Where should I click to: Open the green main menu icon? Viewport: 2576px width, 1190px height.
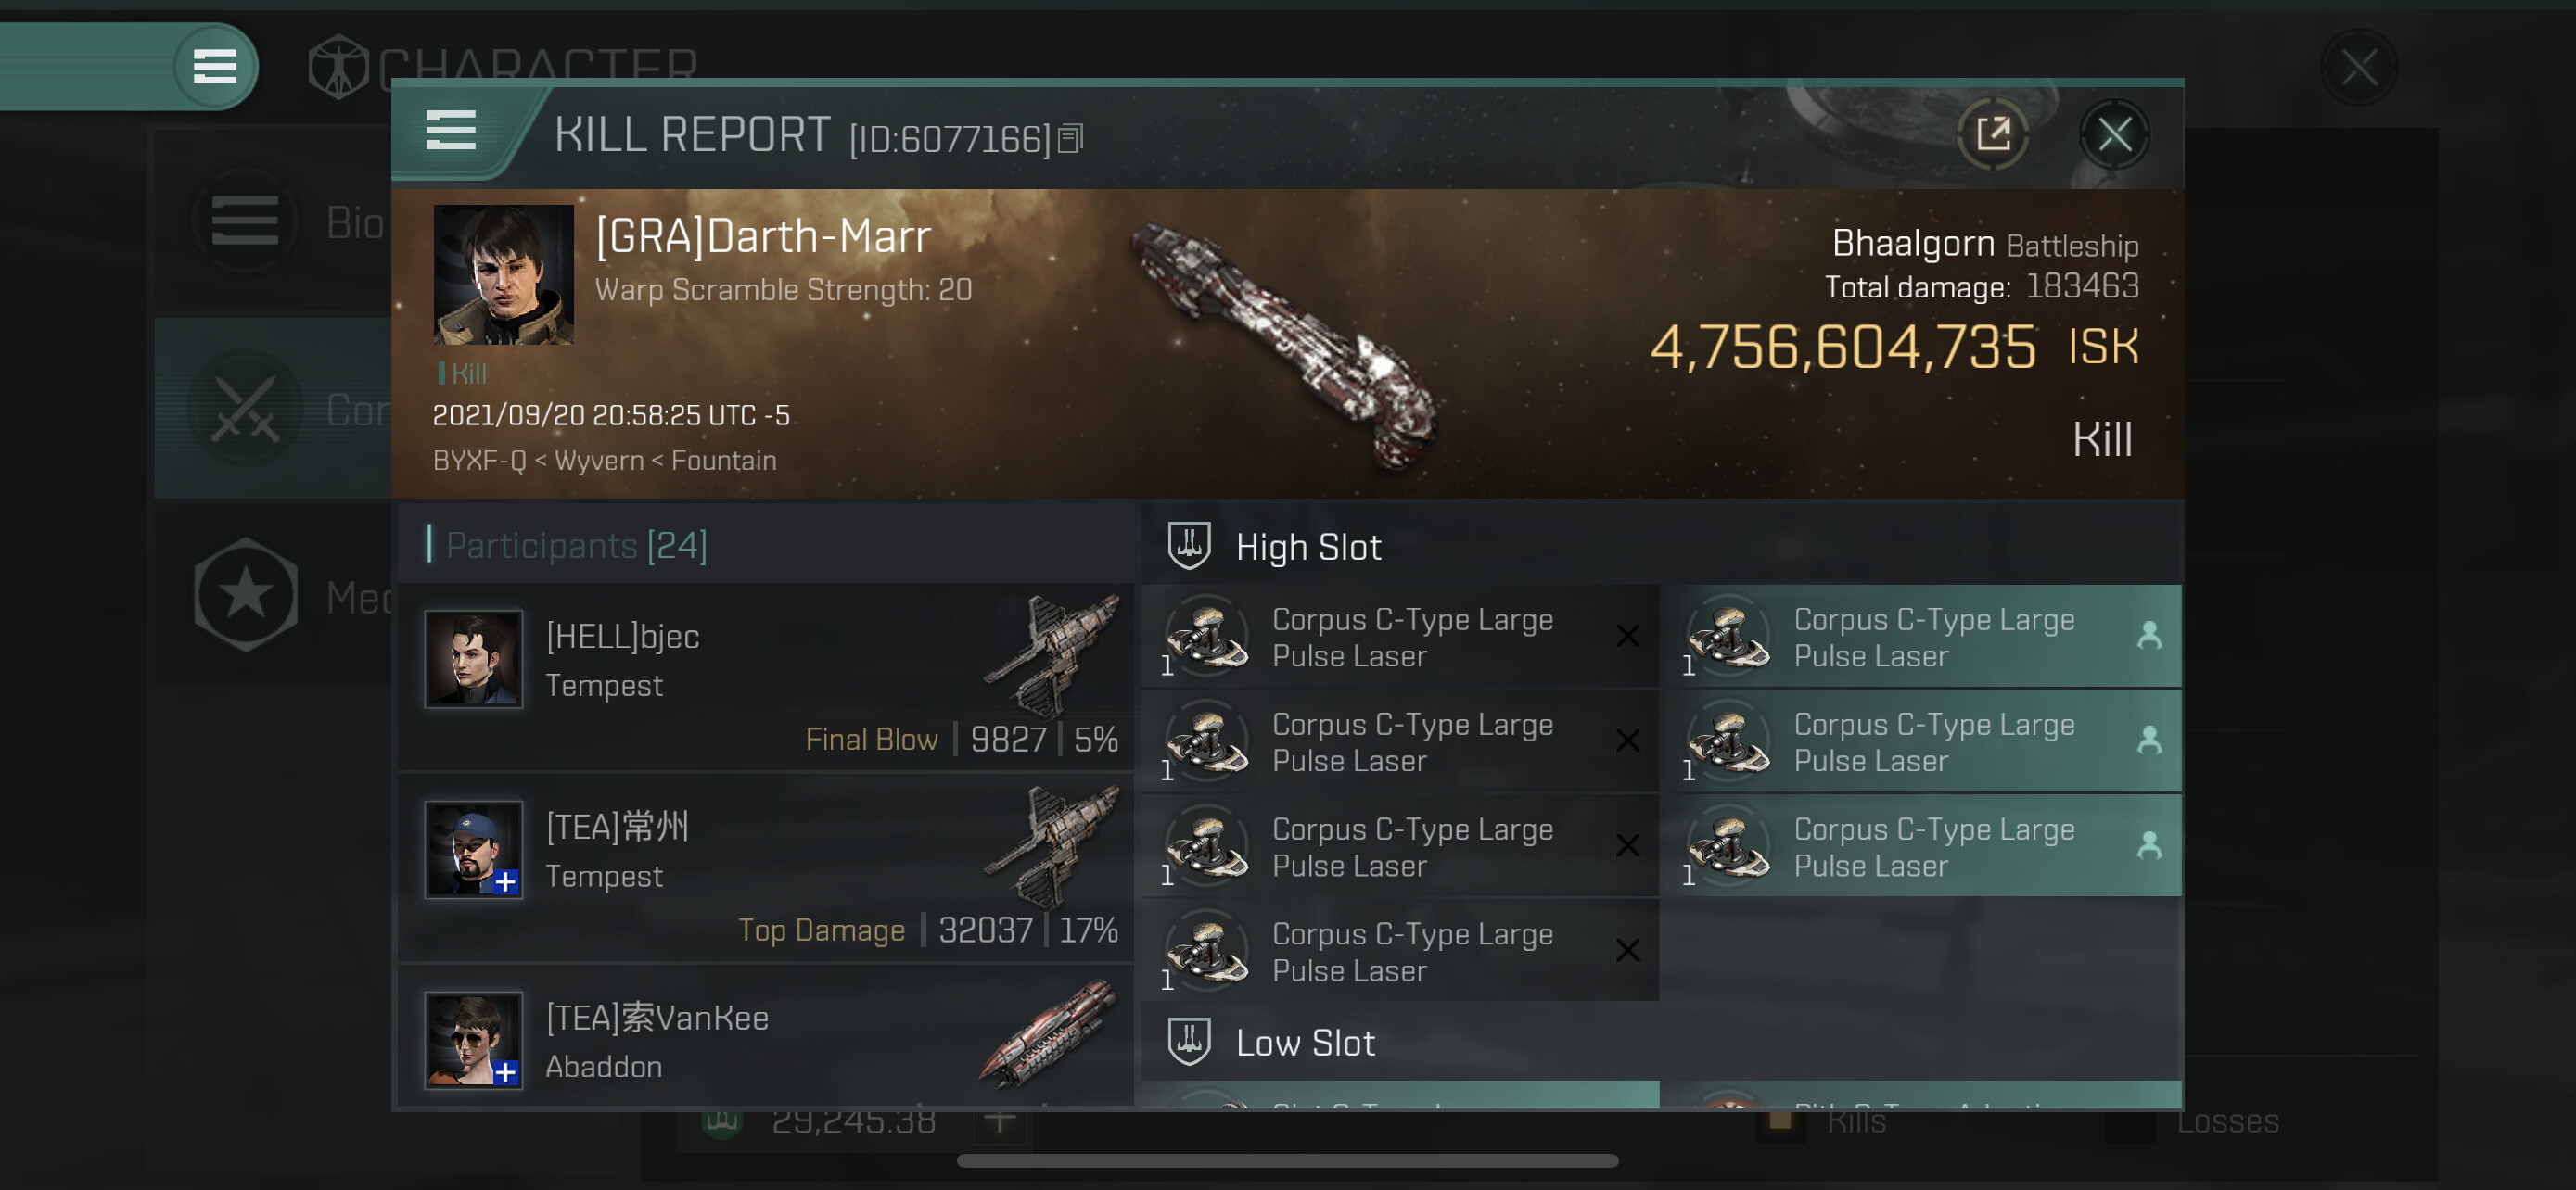click(x=214, y=67)
